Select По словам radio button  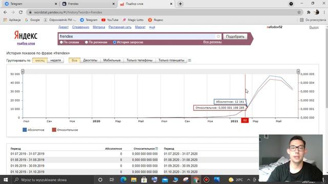[x=61, y=42]
